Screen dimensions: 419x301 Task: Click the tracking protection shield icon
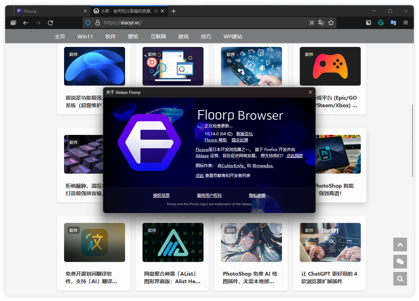(88, 23)
